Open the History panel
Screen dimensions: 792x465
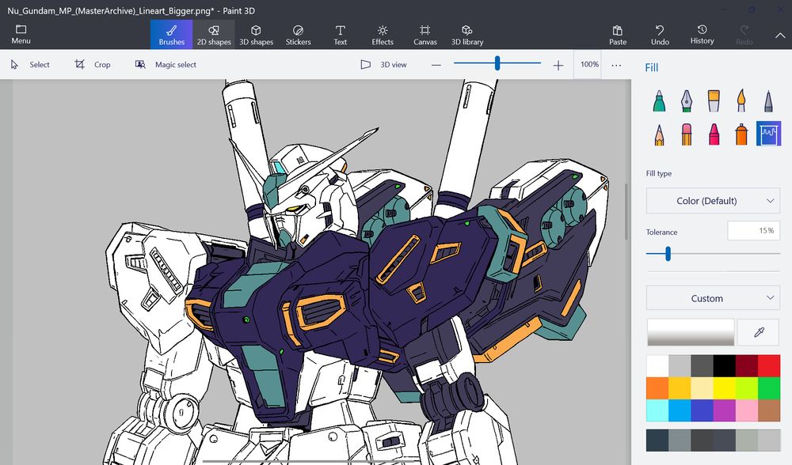coord(702,34)
